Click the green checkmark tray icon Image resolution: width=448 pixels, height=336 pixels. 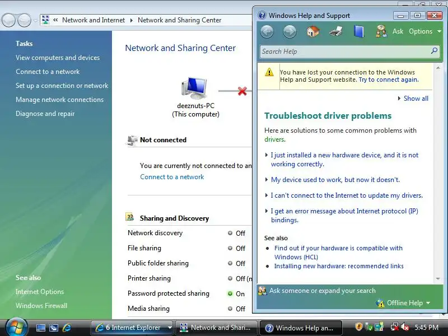click(x=369, y=327)
